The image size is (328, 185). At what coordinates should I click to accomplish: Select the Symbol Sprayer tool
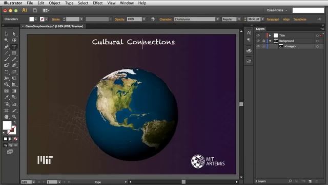click(6, 104)
